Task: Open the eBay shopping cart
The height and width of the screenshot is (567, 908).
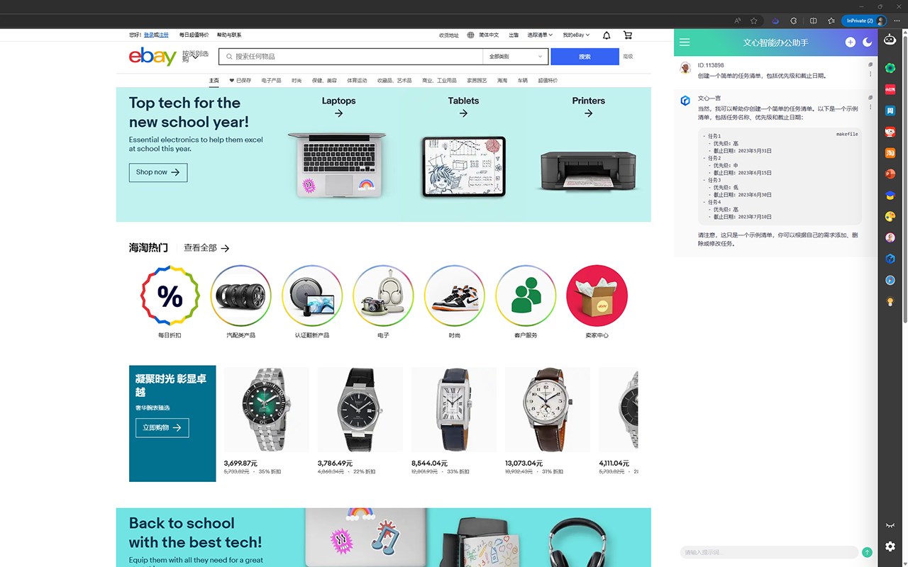Action: click(x=628, y=35)
